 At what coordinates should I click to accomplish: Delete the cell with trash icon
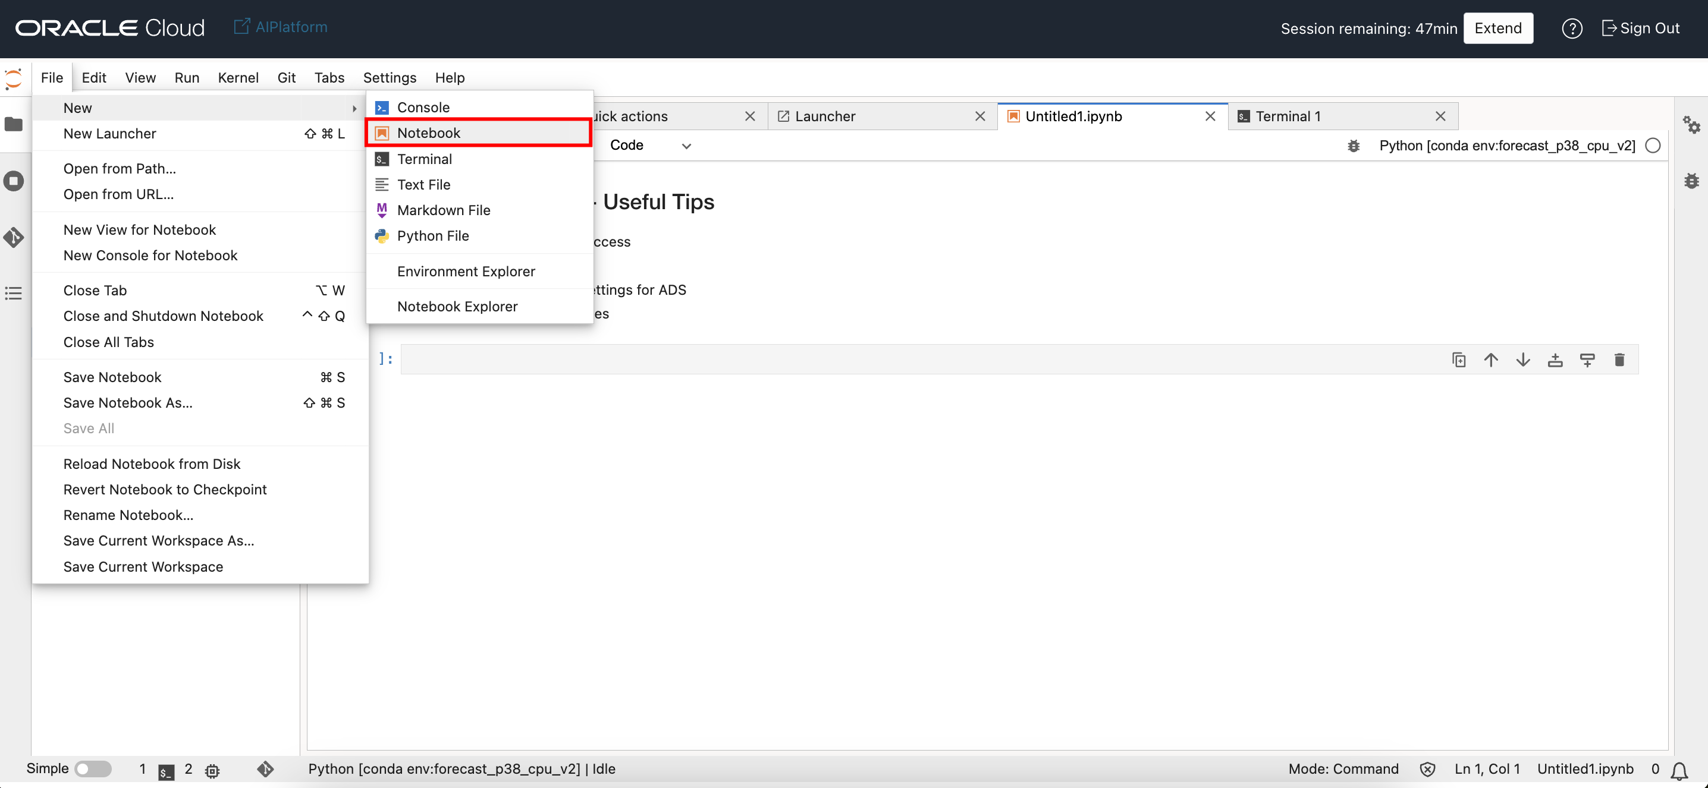[1619, 360]
